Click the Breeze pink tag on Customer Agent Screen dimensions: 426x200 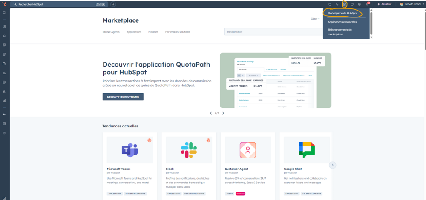pyautogui.click(x=240, y=194)
